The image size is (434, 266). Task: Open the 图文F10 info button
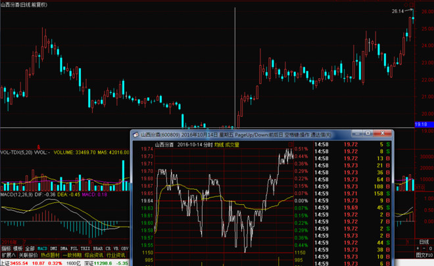click(424, 255)
